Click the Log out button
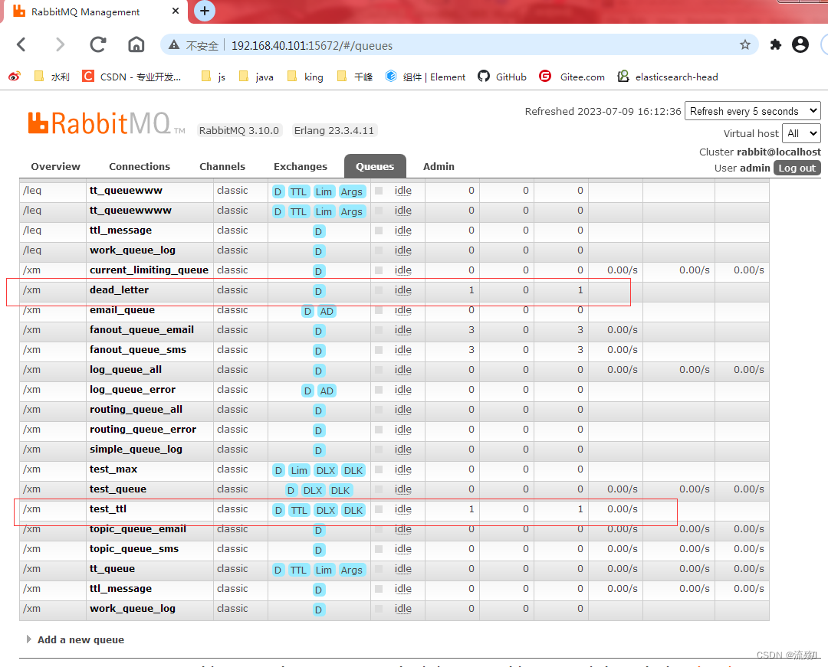Screen dimensions: 828x667 (x=797, y=168)
